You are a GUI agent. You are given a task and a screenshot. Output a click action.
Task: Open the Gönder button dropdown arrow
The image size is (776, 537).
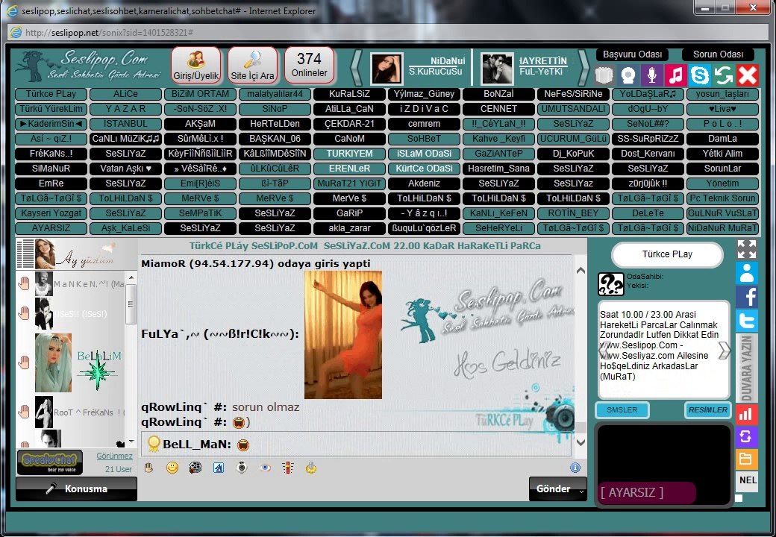(x=581, y=491)
